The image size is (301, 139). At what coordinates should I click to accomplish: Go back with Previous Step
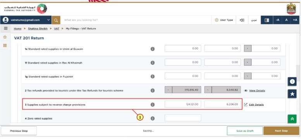pos(19,131)
